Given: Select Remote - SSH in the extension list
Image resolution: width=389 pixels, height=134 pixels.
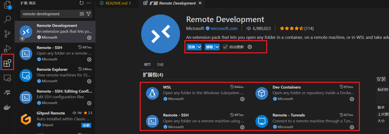Looking at the screenshot, I should 55,53.
